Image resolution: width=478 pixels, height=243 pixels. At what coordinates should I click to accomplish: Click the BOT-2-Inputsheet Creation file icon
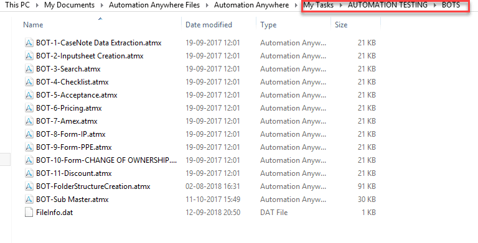29,56
